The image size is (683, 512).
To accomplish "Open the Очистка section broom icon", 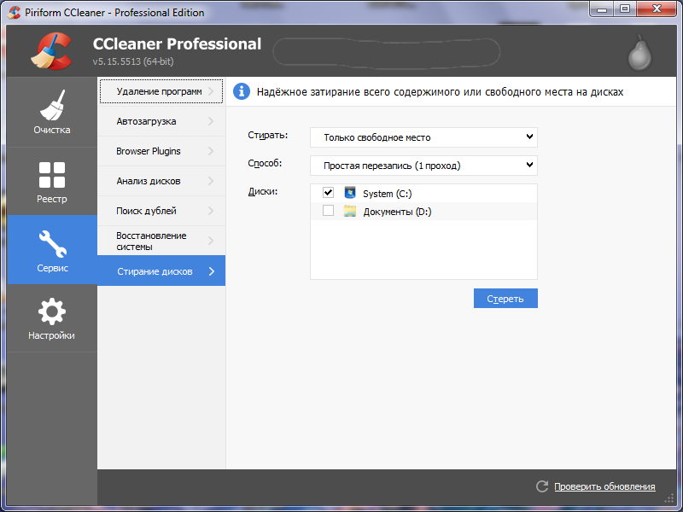I will click(52, 106).
